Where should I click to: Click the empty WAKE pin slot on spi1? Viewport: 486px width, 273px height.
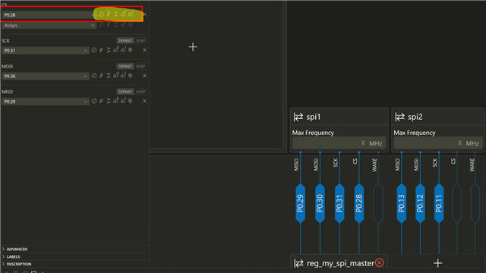click(x=378, y=203)
